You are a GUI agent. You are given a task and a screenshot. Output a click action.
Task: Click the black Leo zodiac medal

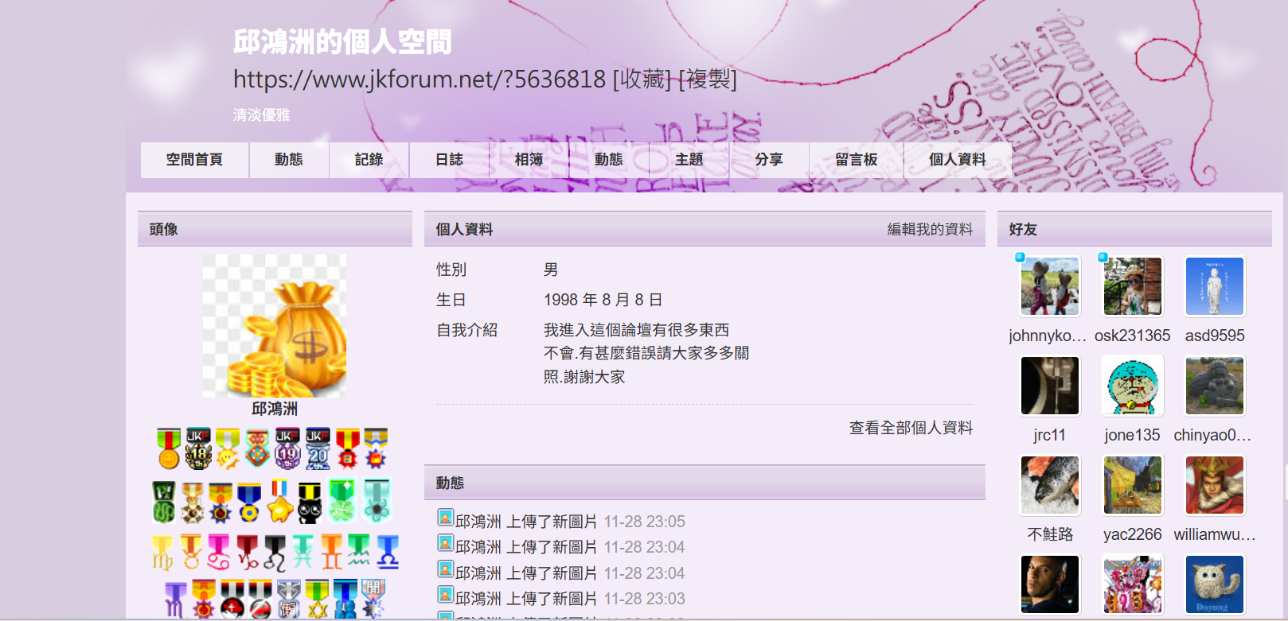coord(275,553)
